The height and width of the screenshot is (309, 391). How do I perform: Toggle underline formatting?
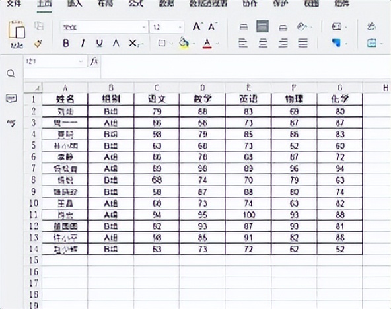tap(100, 44)
